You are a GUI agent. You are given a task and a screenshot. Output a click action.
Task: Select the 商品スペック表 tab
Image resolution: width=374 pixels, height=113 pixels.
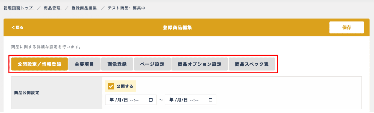click(252, 64)
